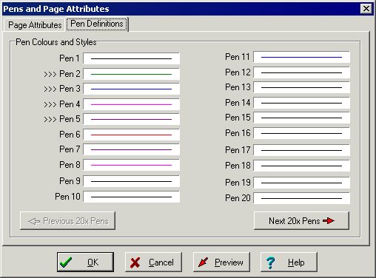376x278 pixels.
Task: Click the blue question mark Help icon
Action: [x=271, y=262]
